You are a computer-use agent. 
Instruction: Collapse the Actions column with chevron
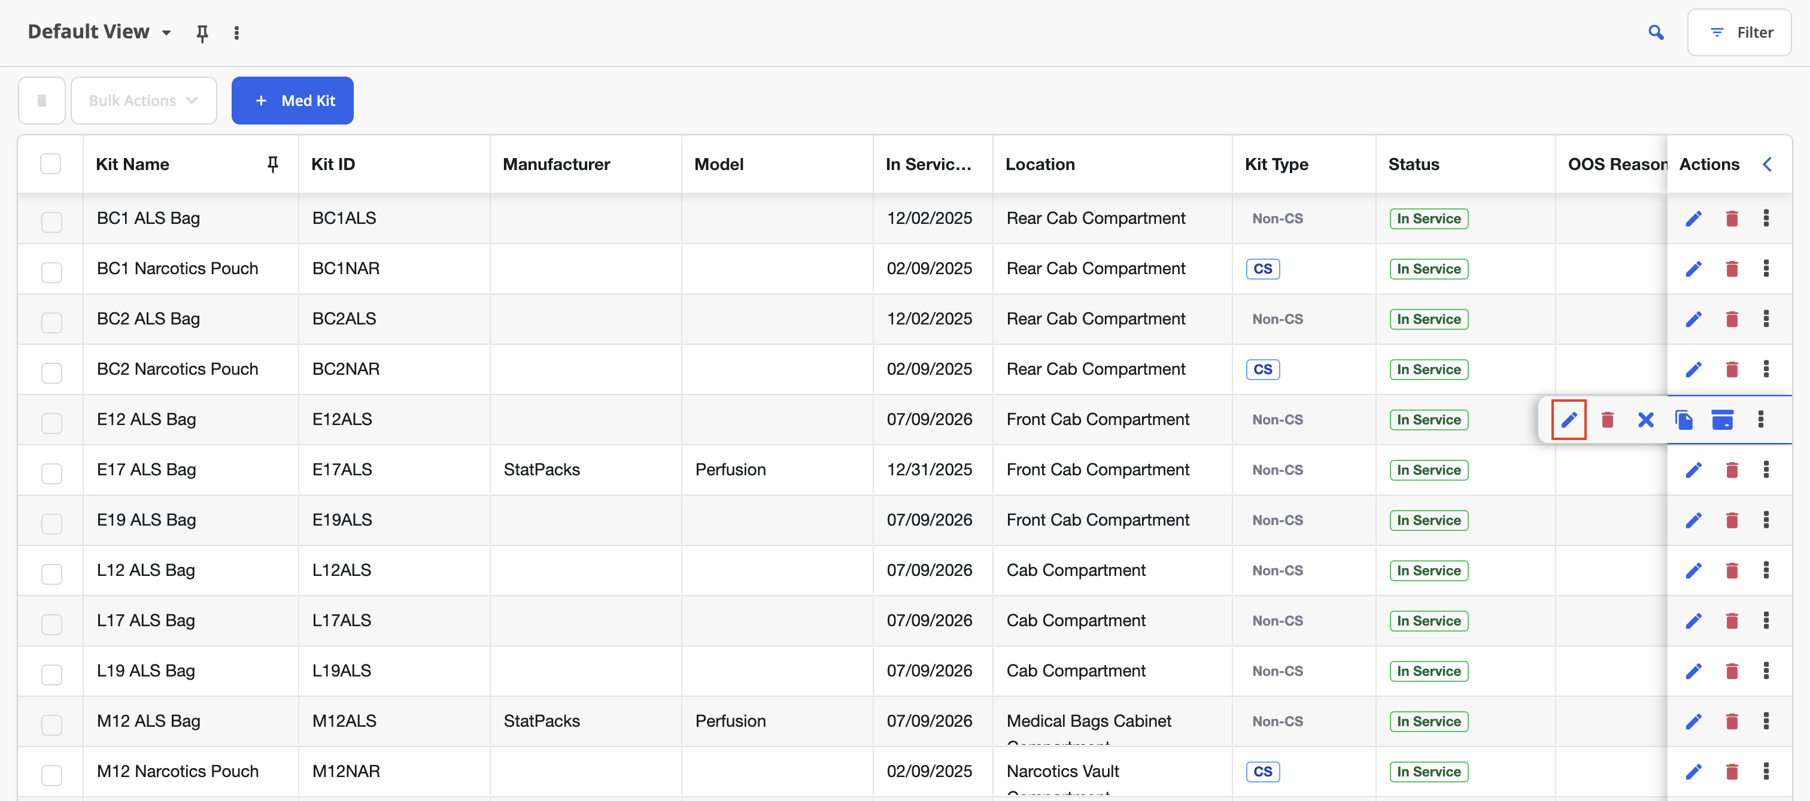tap(1767, 165)
